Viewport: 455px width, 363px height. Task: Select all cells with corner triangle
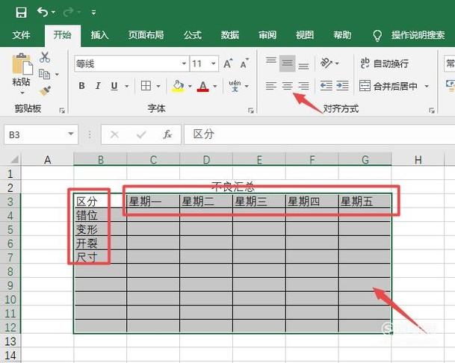(x=14, y=159)
